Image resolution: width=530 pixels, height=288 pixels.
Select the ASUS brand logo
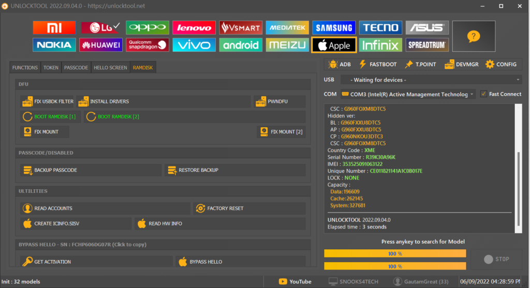[427, 28]
